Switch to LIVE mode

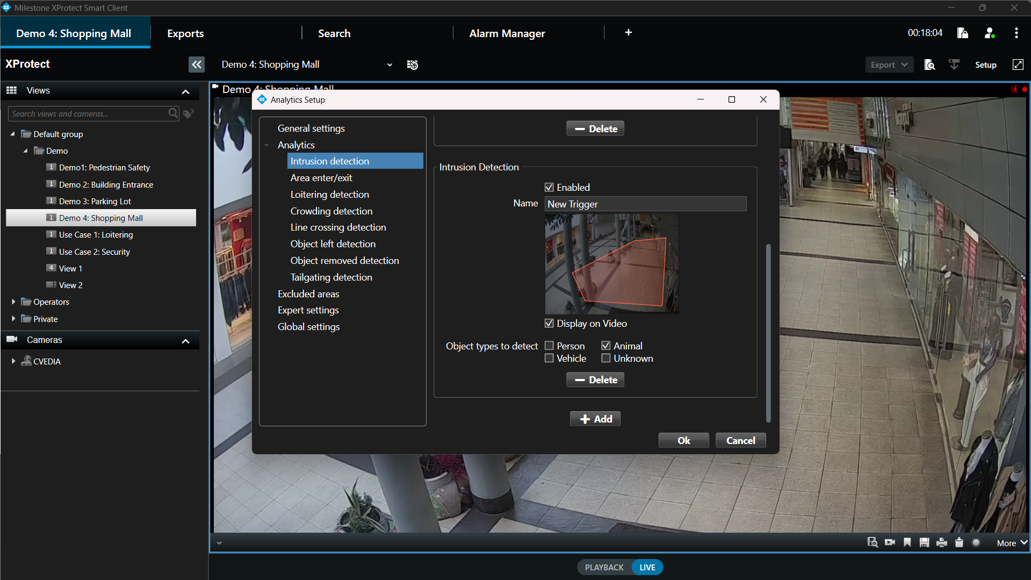[x=647, y=567]
